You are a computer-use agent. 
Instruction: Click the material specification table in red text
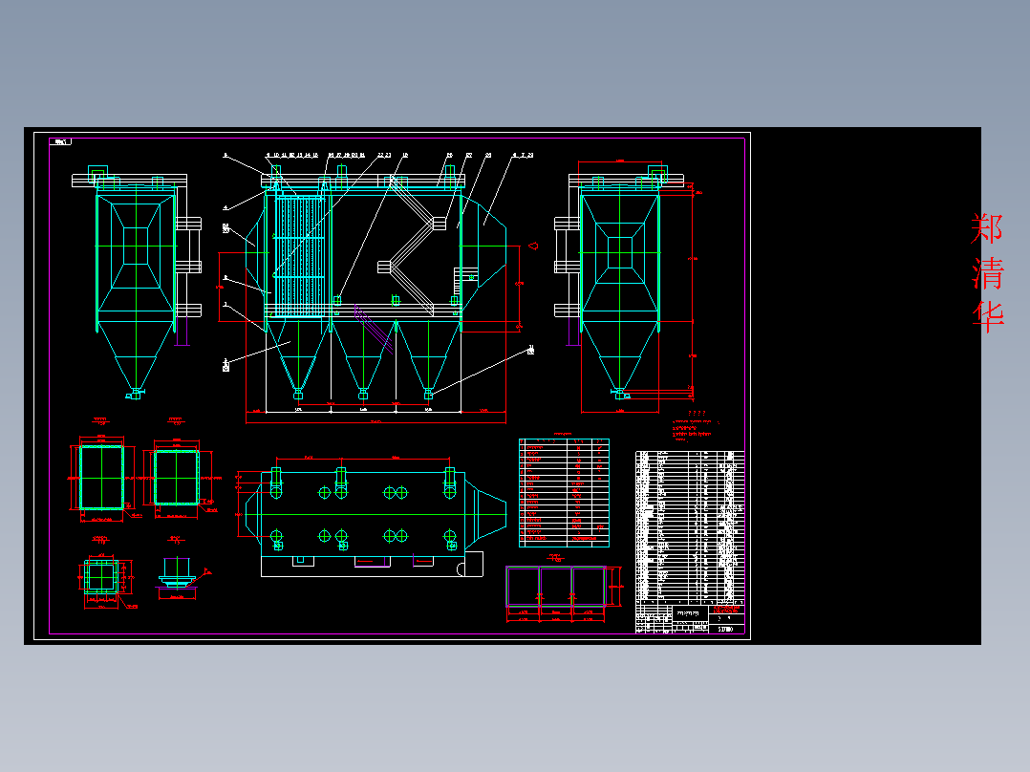click(x=564, y=492)
